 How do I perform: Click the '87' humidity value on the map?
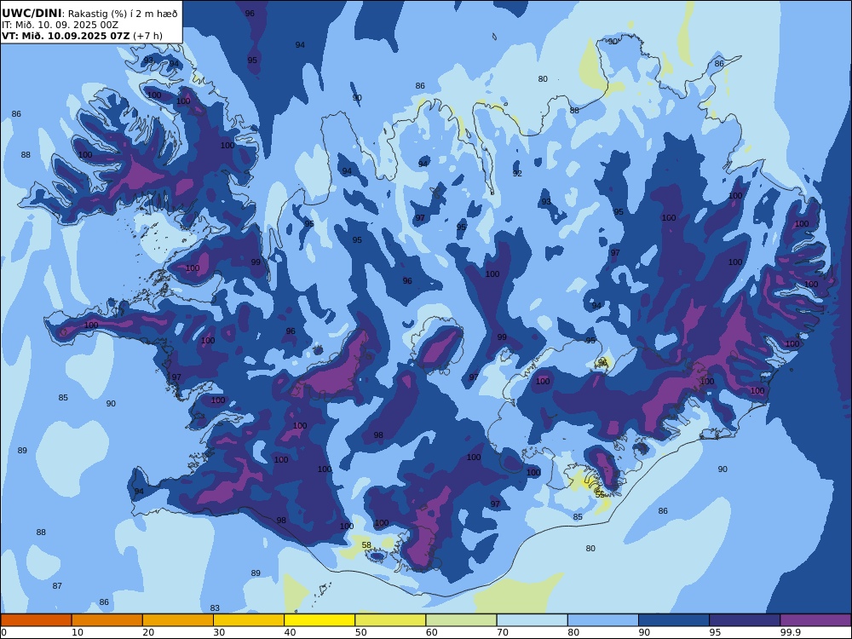tap(57, 586)
